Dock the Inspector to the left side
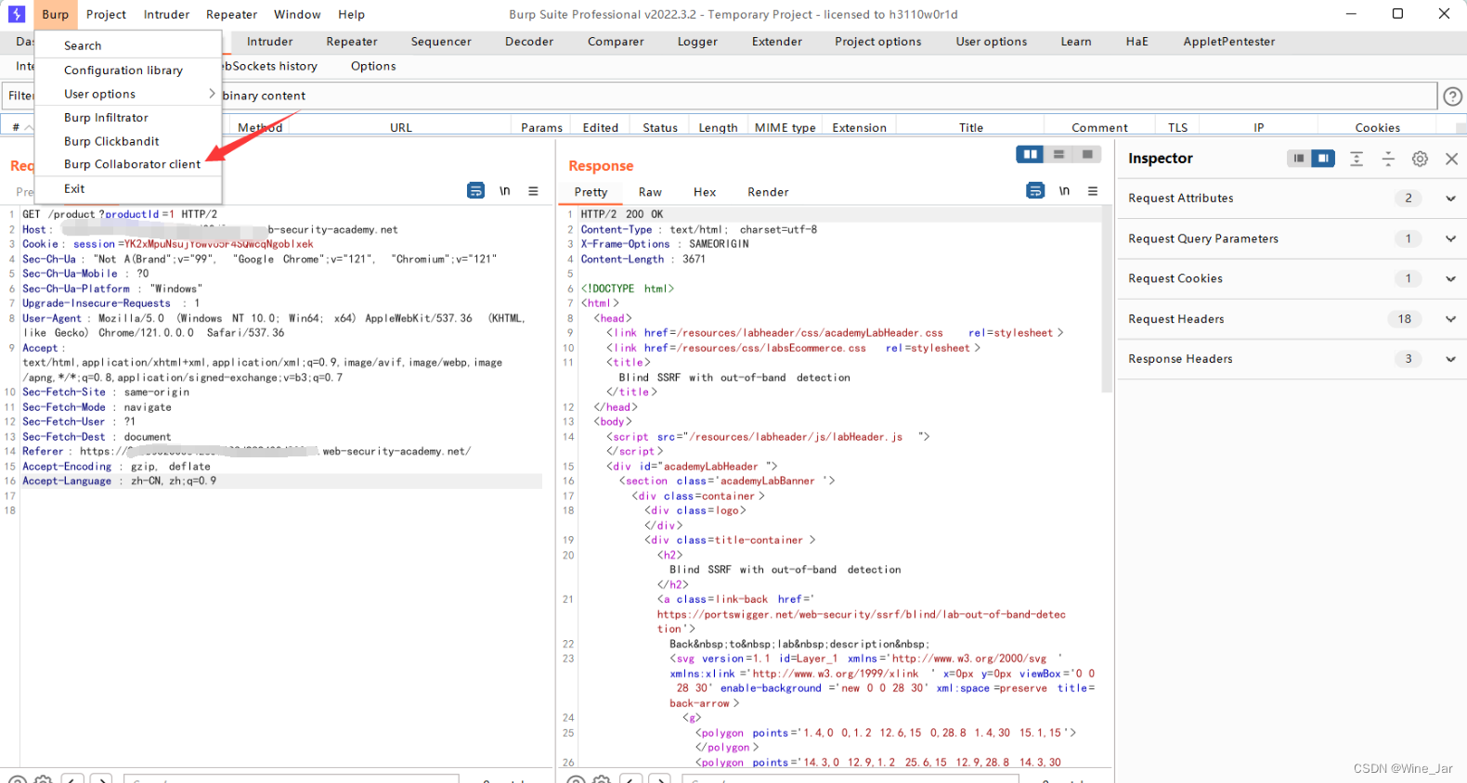Screen dimensions: 1467x783 [x=1299, y=158]
